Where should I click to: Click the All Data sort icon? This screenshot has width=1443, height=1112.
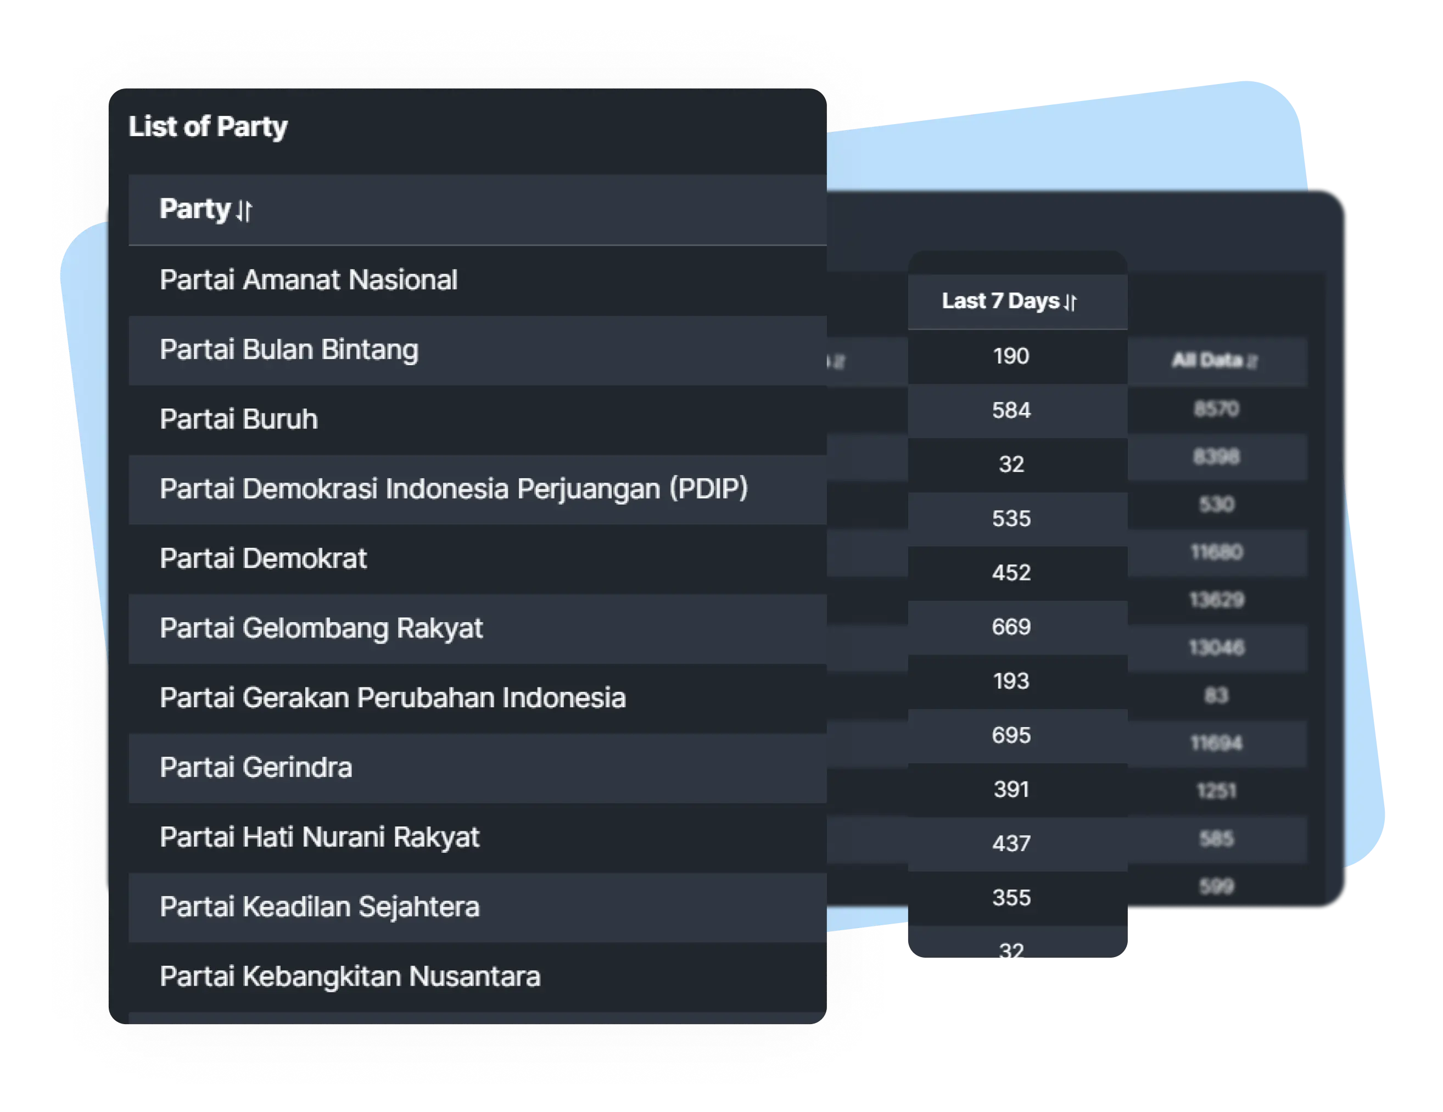(x=1251, y=361)
